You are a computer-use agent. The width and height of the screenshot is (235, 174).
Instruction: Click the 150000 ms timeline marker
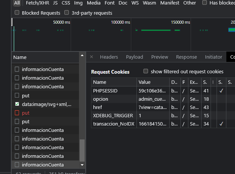tap(180, 22)
